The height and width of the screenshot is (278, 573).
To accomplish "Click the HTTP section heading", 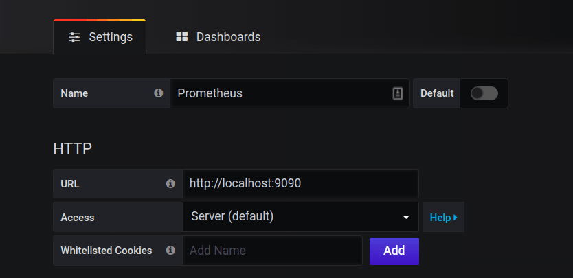I will (72, 149).
